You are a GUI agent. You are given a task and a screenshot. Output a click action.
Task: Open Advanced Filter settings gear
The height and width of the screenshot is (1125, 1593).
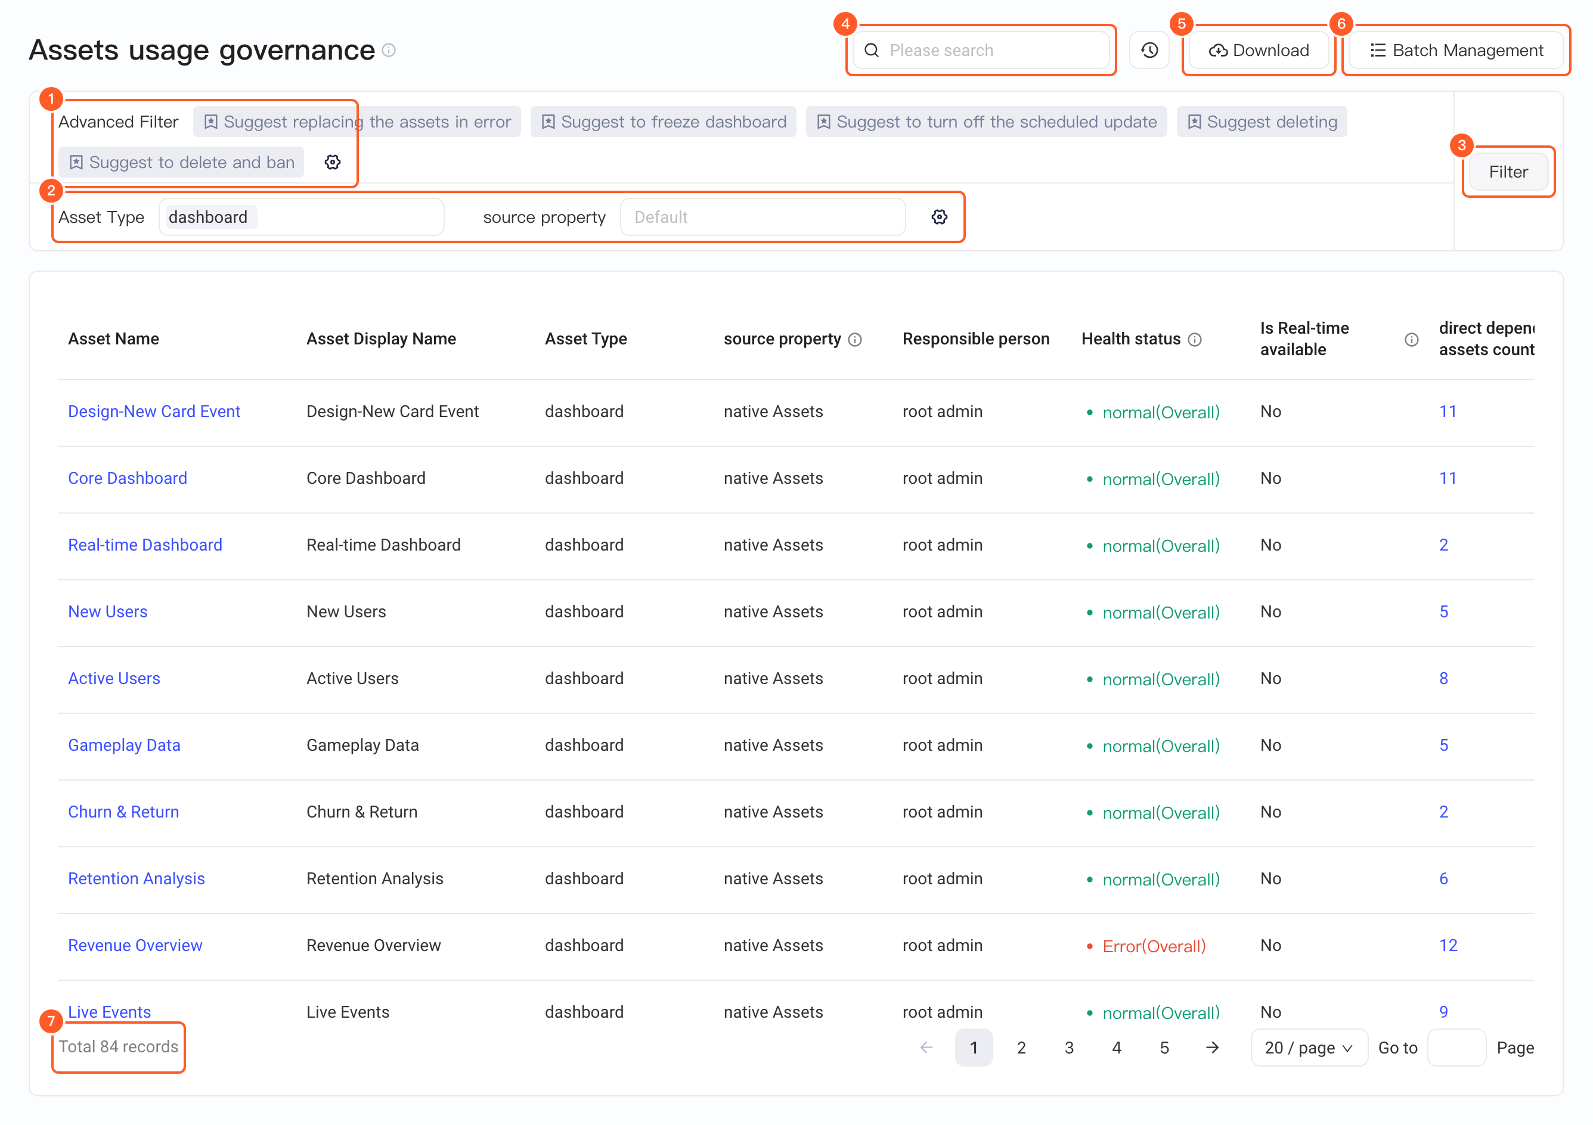(x=333, y=162)
